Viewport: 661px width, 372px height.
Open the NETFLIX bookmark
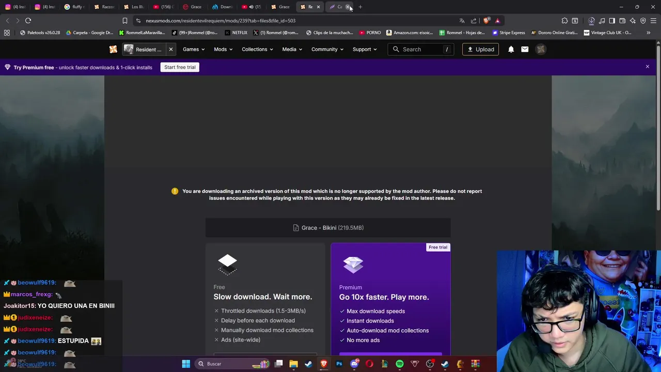click(236, 33)
